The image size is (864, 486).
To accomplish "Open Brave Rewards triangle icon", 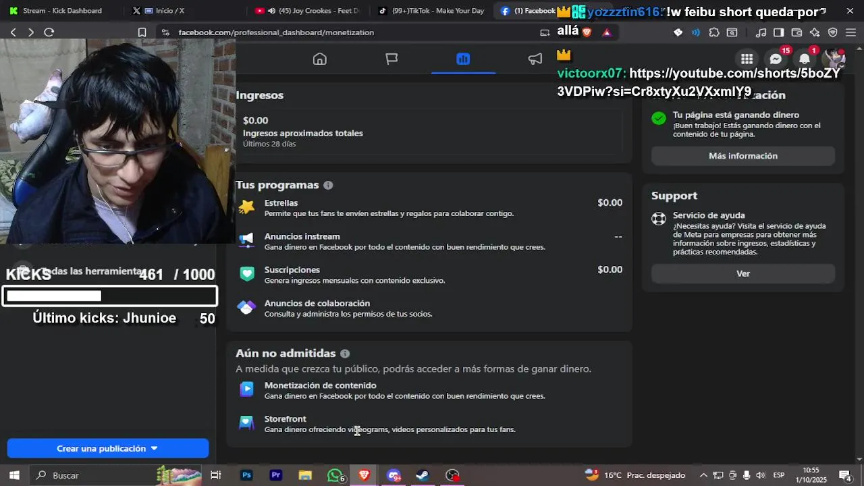I will pos(606,32).
